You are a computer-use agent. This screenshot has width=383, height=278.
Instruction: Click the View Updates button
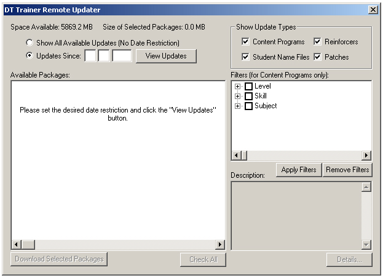(x=166, y=56)
